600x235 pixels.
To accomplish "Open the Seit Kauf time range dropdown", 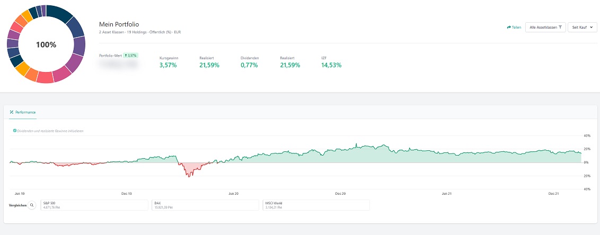I will 582,27.
